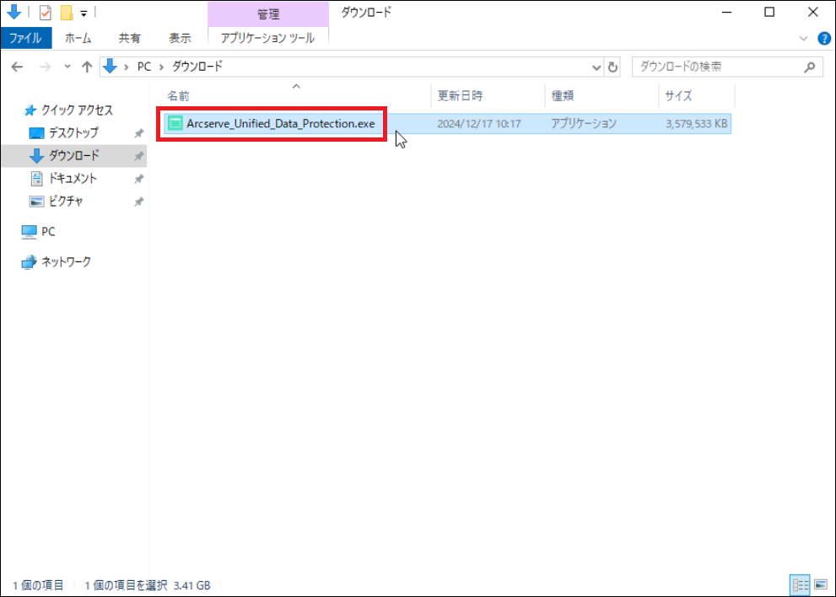Switch to the 共有 ribbon tab
This screenshot has width=836, height=597.
[x=129, y=39]
